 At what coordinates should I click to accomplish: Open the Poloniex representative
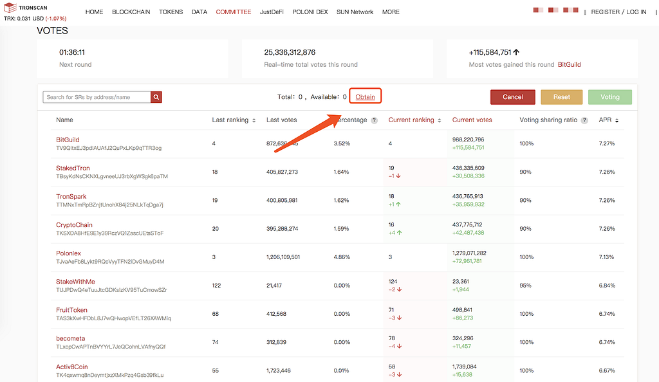(68, 253)
